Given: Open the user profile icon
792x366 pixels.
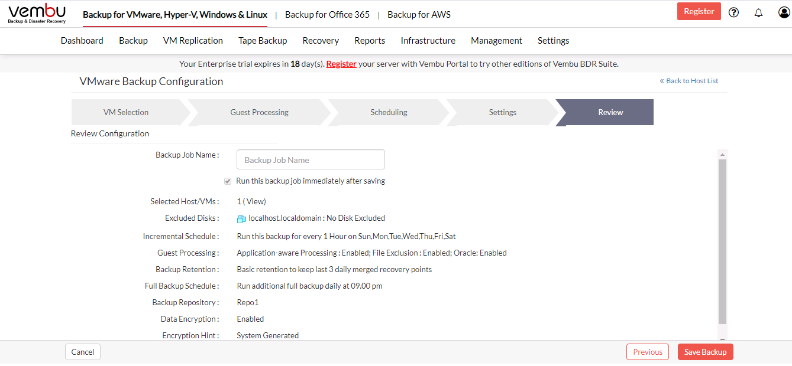Looking at the screenshot, I should point(784,12).
